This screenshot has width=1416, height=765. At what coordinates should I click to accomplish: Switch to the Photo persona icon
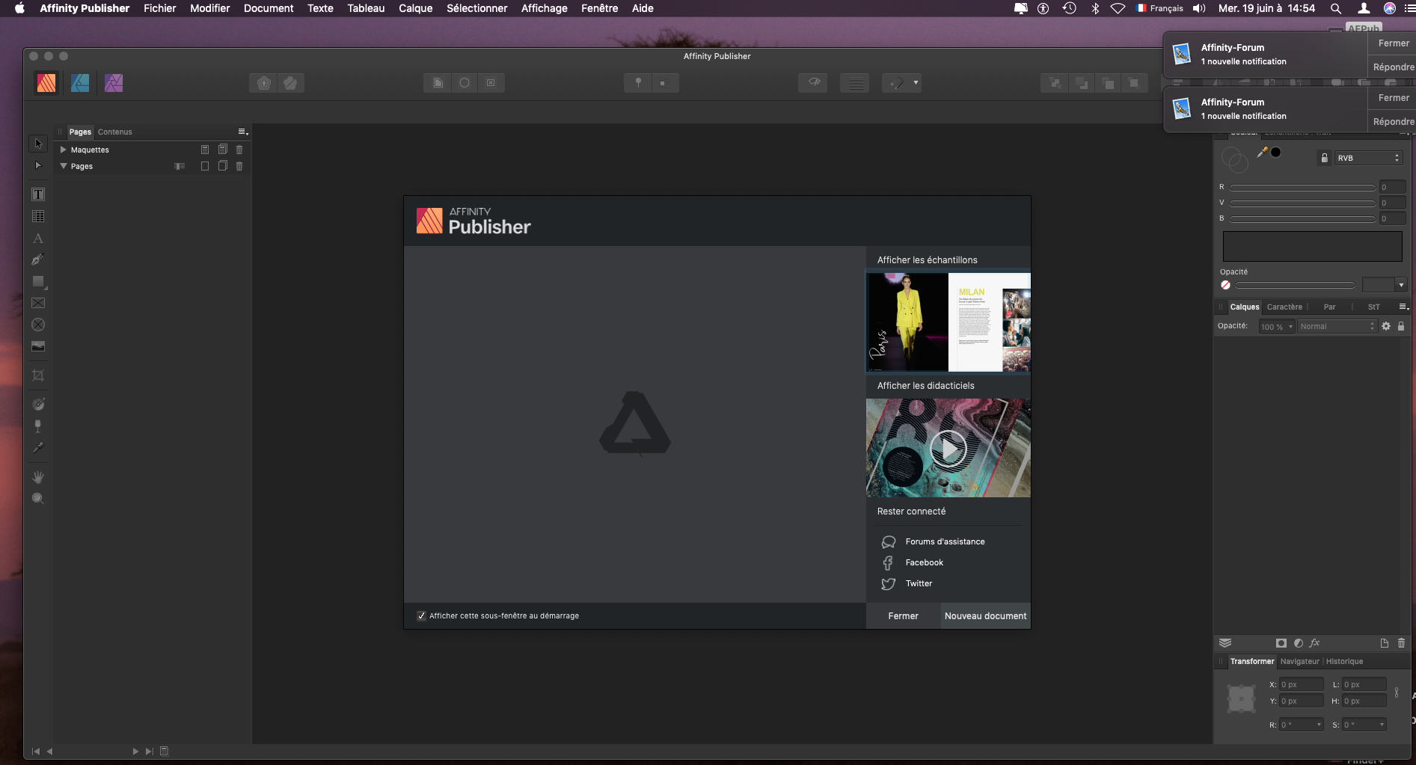coord(114,83)
